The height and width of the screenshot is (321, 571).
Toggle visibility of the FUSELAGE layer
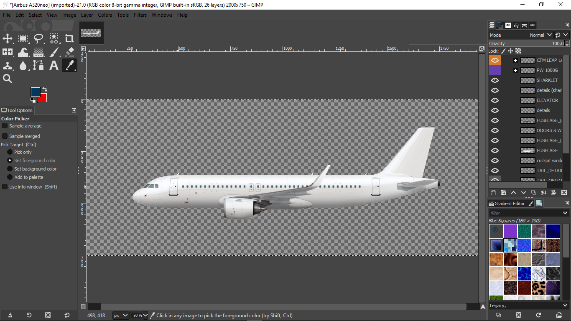tap(495, 150)
